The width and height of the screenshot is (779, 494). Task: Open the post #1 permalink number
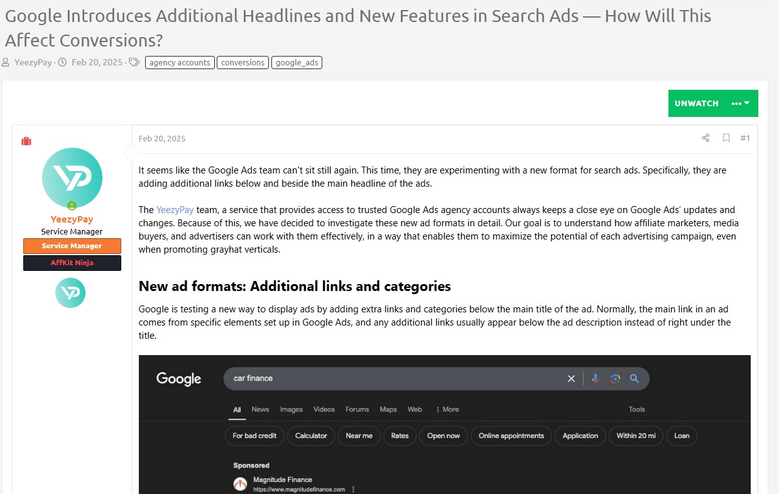click(745, 138)
